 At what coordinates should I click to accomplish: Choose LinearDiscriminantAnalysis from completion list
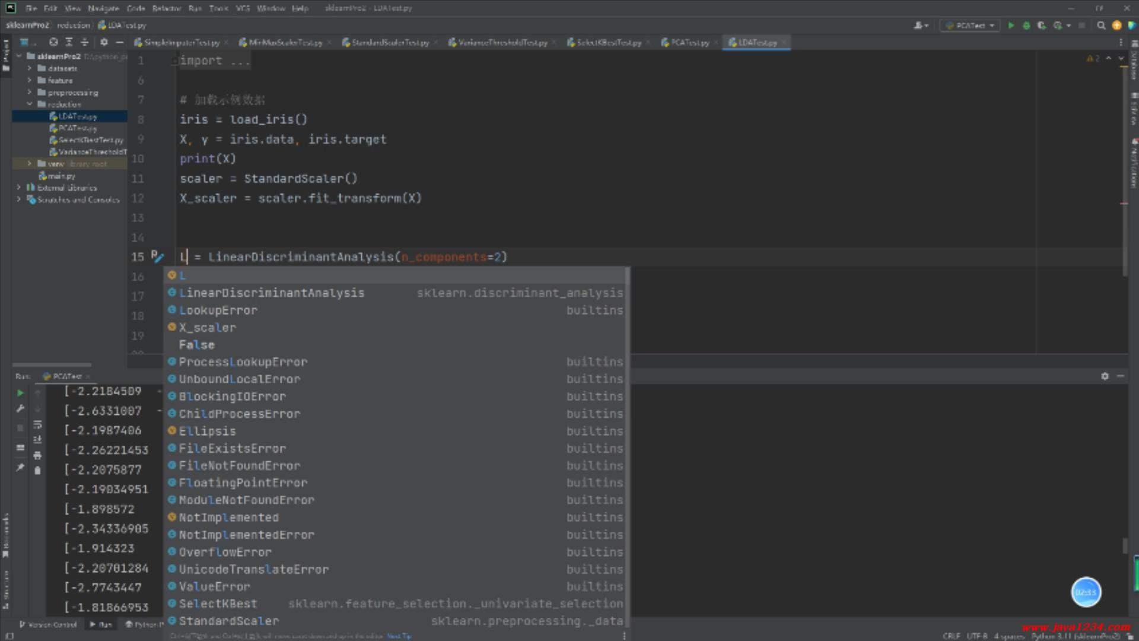[272, 293]
